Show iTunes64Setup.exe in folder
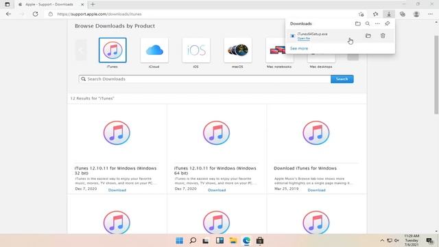 point(368,36)
